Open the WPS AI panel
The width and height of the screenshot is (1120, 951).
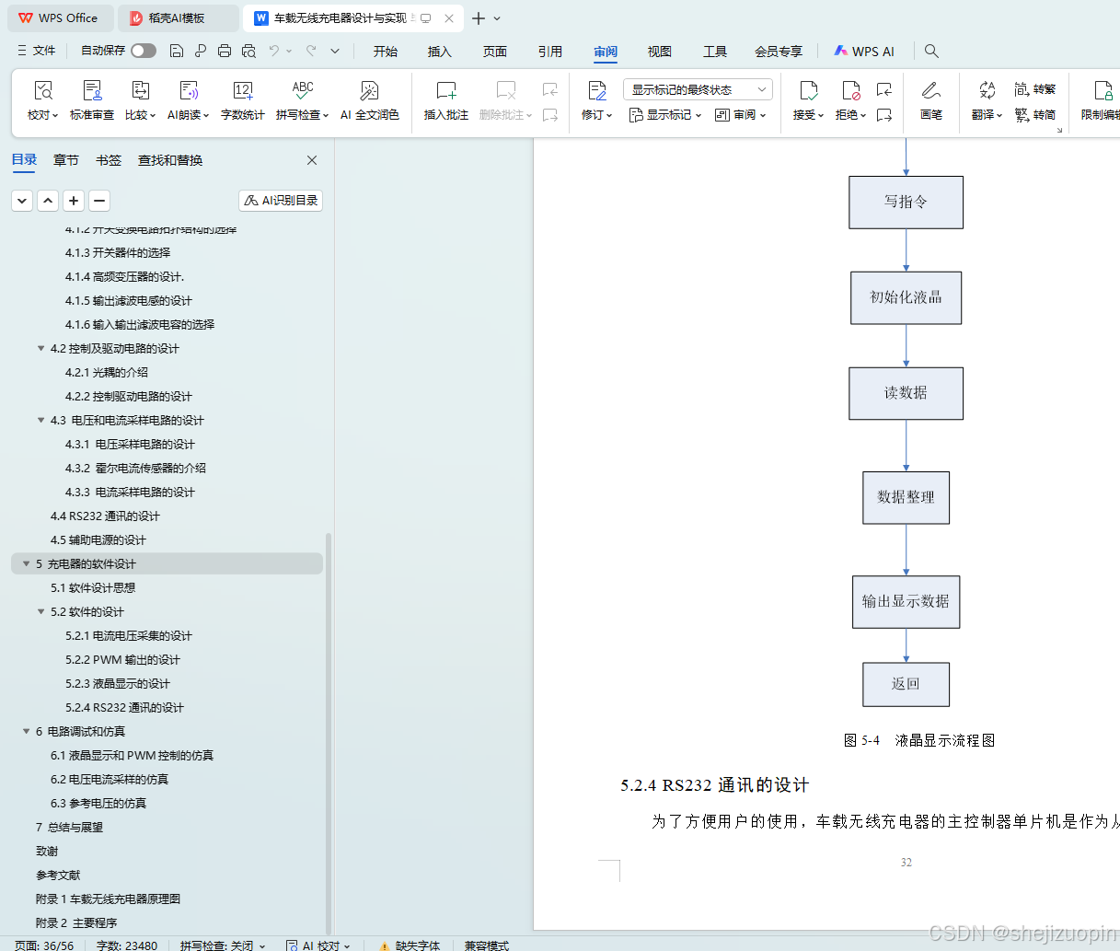(x=863, y=51)
